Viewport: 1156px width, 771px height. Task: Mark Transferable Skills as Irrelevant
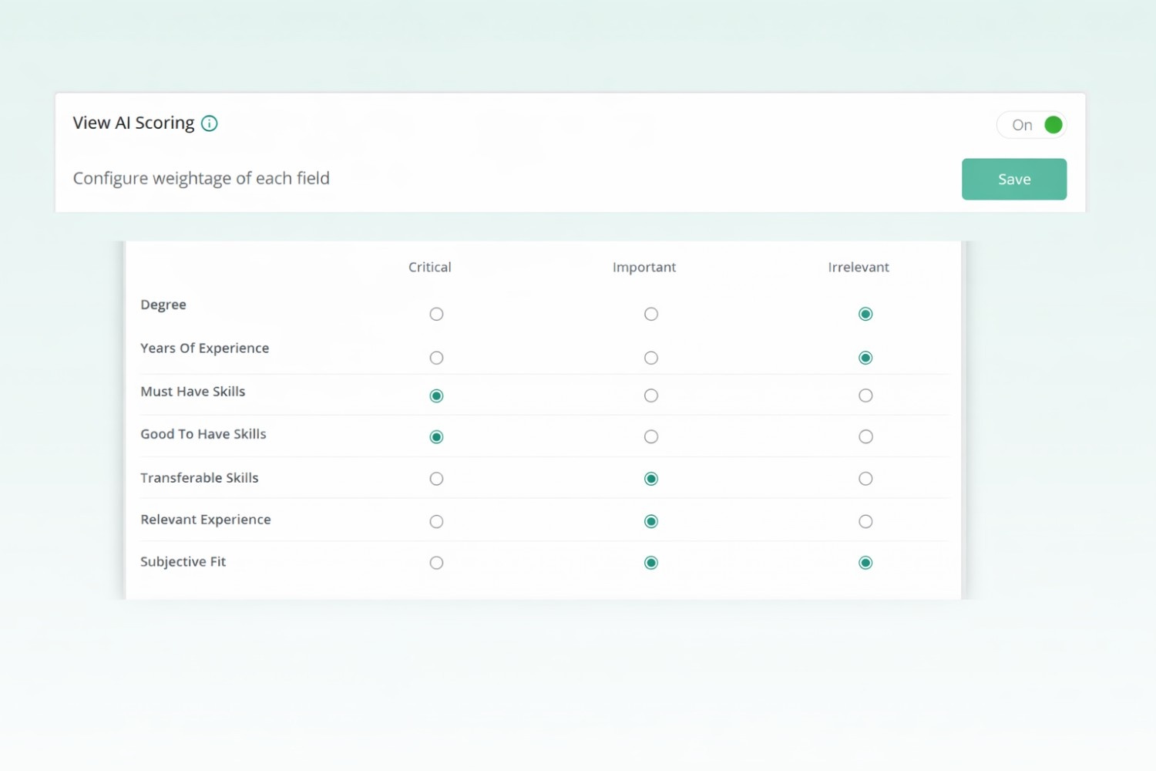point(865,478)
